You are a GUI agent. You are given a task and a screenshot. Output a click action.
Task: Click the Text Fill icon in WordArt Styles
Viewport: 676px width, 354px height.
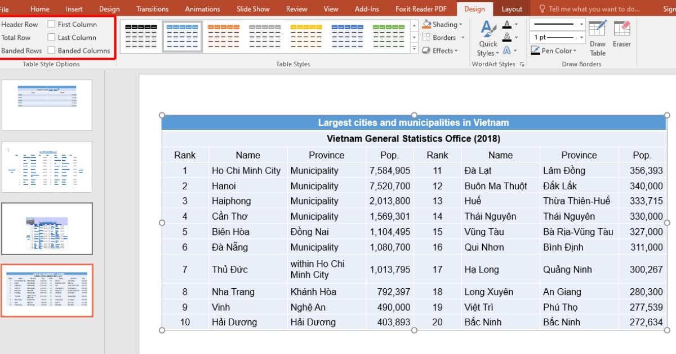click(x=507, y=25)
